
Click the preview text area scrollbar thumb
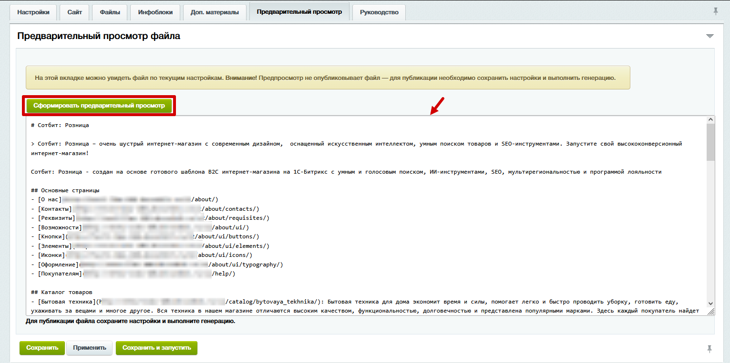tap(710, 143)
